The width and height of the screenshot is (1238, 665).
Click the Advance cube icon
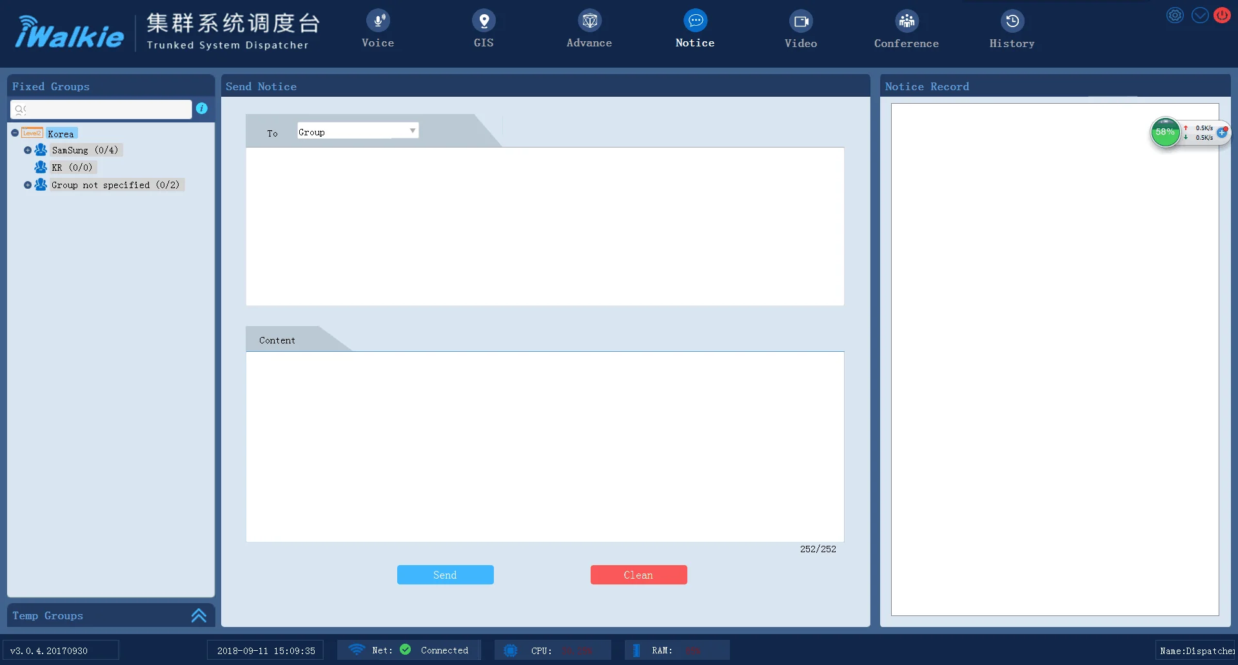[x=589, y=21]
